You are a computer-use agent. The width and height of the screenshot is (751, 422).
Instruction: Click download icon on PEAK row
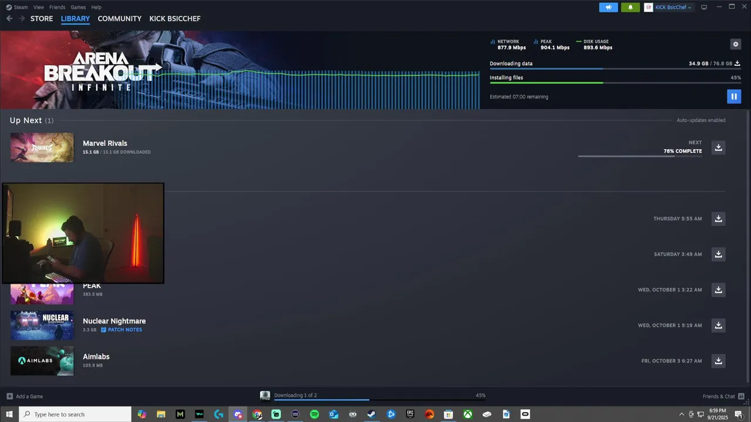[x=718, y=290]
